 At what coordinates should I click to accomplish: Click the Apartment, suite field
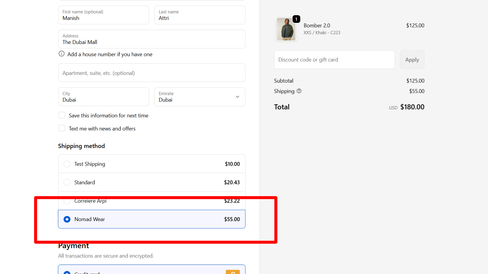point(152,73)
